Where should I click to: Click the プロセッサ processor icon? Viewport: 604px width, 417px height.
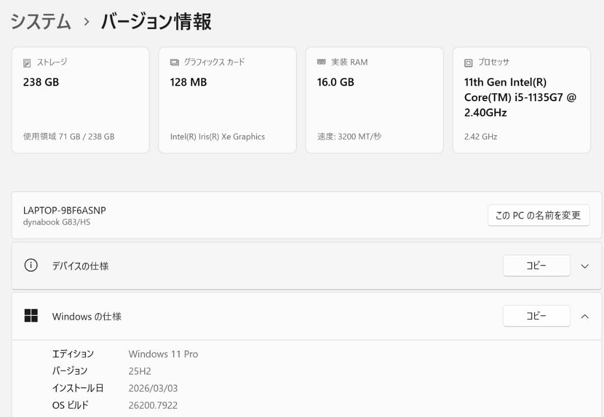click(469, 62)
